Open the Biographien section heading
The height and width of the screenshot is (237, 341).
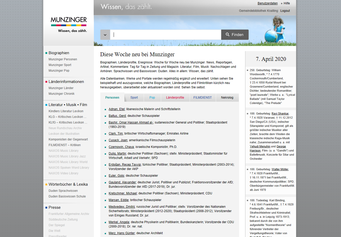tap(59, 53)
